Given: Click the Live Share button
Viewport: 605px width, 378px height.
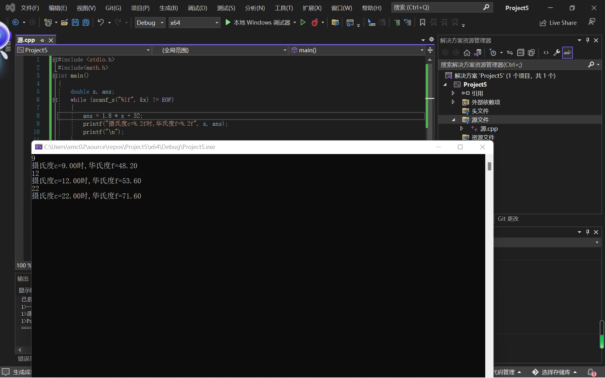Looking at the screenshot, I should pos(558,23).
